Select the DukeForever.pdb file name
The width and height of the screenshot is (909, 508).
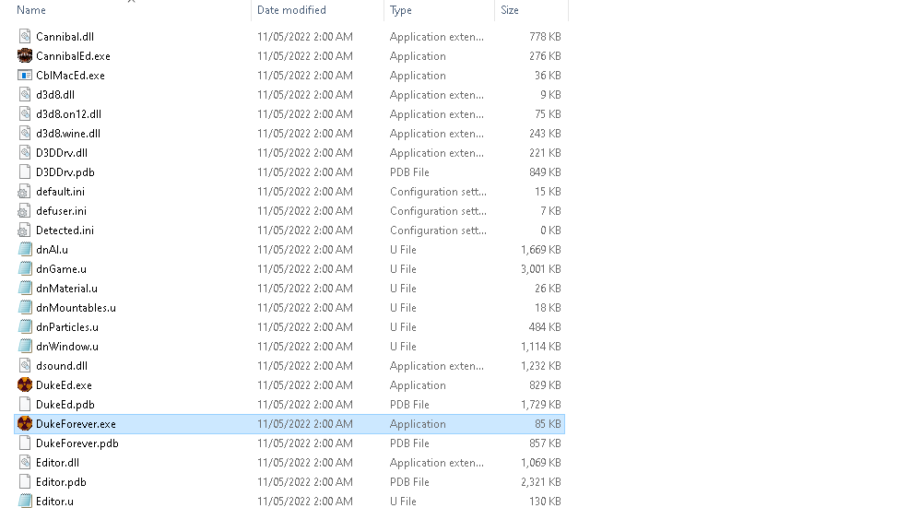tap(77, 443)
